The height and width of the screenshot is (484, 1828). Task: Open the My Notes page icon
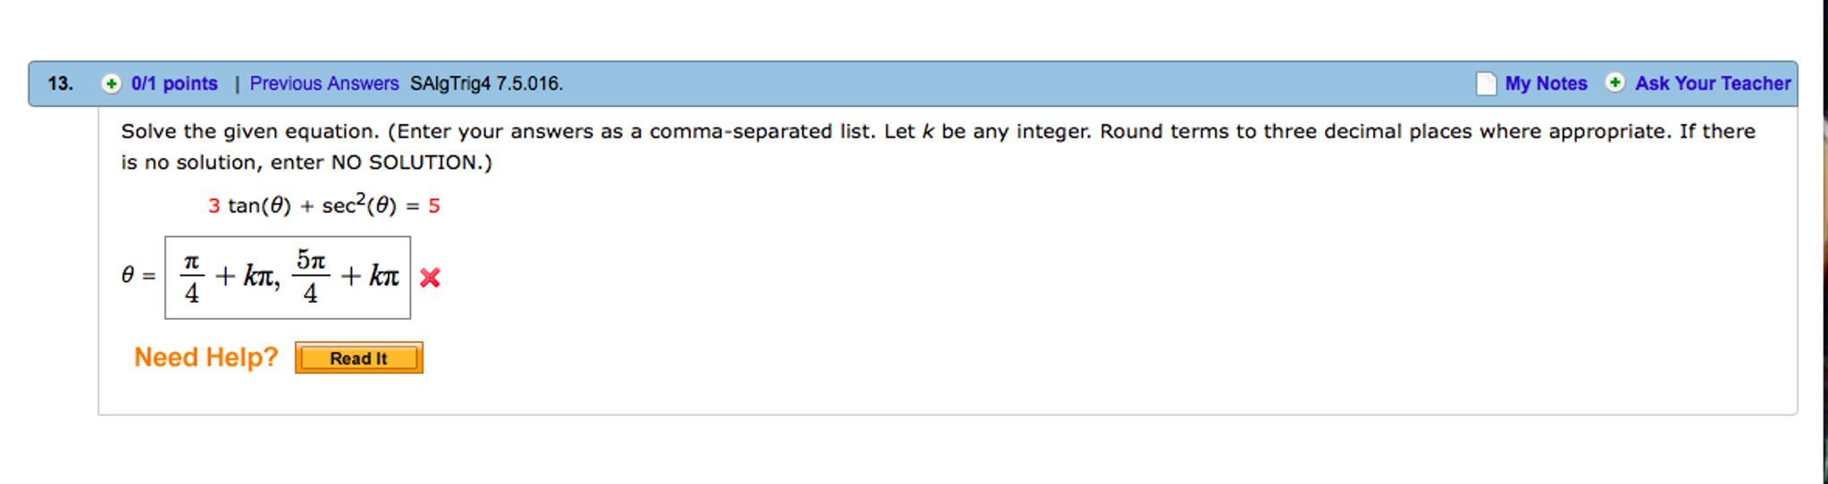click(1486, 84)
